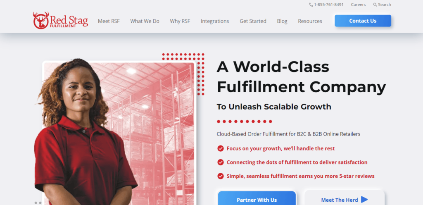Click the magnifying glass Search icon
Image resolution: width=423 pixels, height=205 pixels.
tap(375, 5)
